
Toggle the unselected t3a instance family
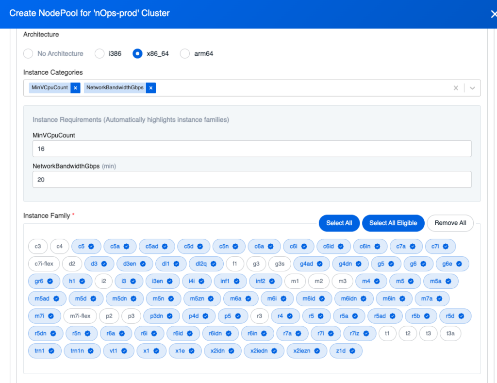[450, 333]
